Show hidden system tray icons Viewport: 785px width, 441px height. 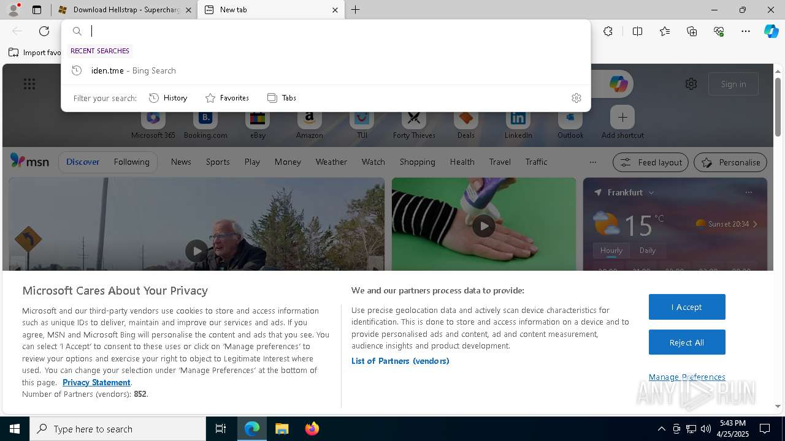tap(661, 429)
